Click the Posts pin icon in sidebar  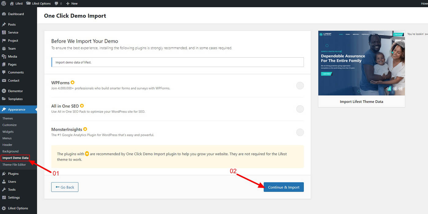(4, 24)
